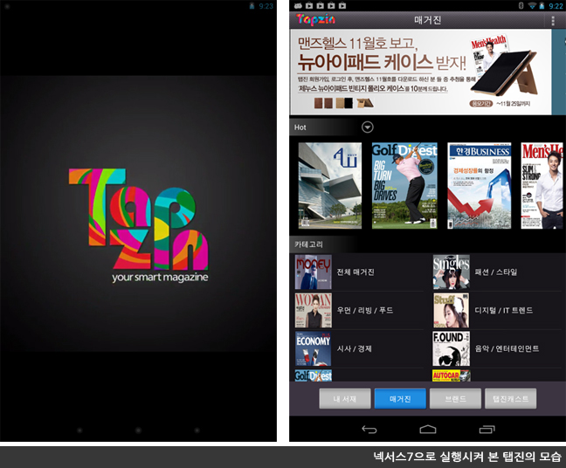Viewport: 566px width, 468px height.
Task: Tap the Wi-Fi status icon
Action: pyautogui.click(x=532, y=5)
